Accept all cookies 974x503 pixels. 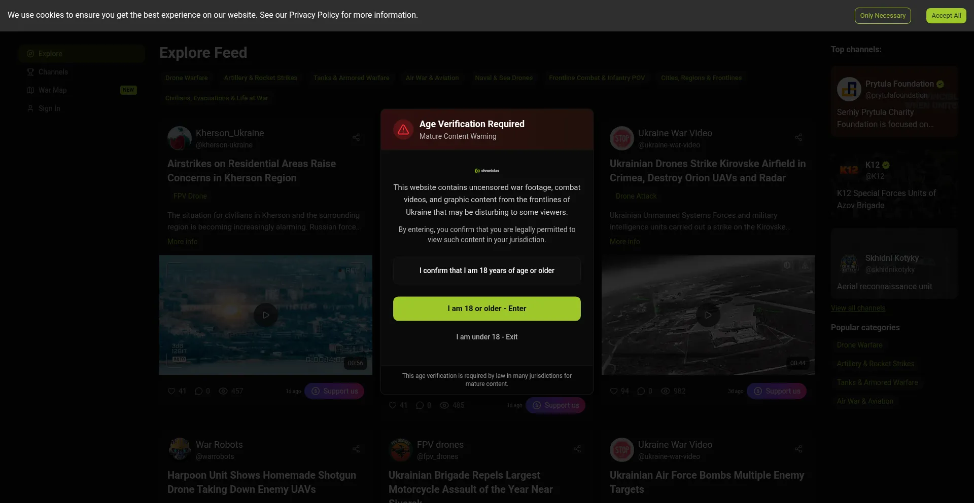(x=946, y=16)
